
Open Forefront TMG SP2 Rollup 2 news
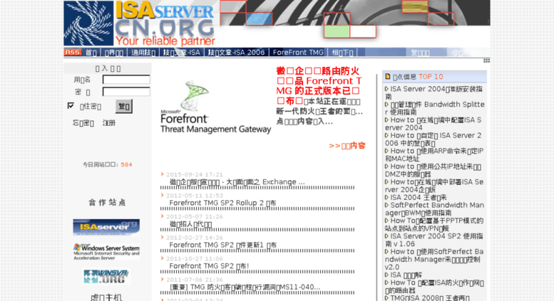tap(222, 203)
